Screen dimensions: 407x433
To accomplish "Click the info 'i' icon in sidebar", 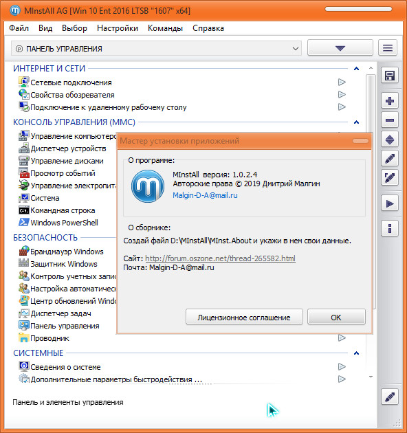I will tap(390, 229).
